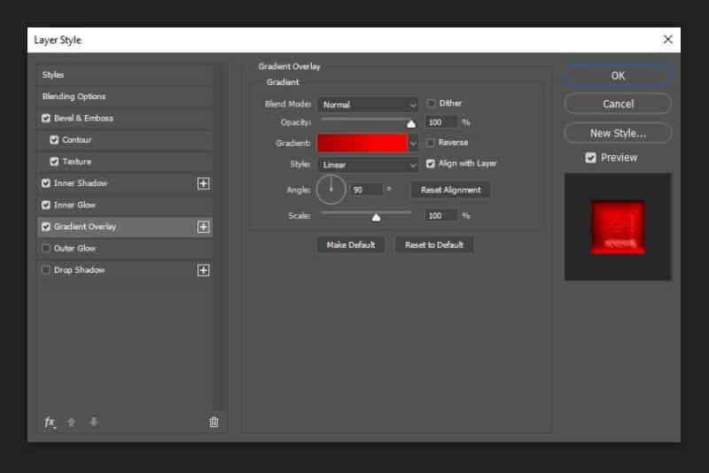
Task: Click the move effect up arrow
Action: pos(71,423)
